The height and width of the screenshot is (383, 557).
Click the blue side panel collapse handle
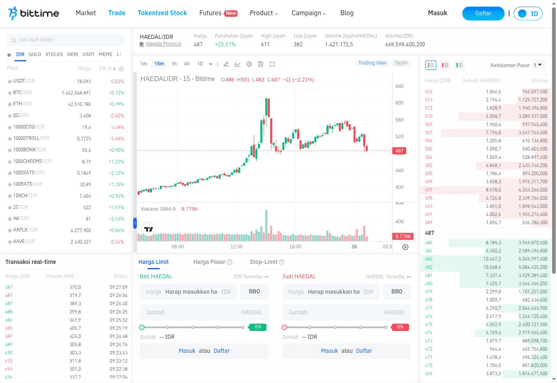135,223
